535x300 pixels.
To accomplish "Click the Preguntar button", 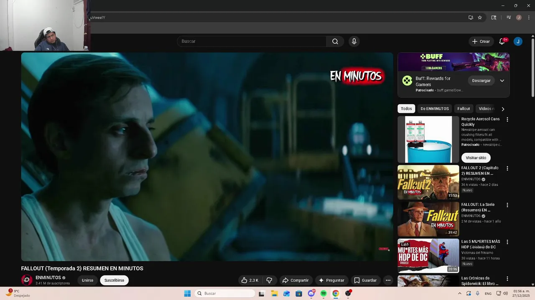I will point(332,280).
